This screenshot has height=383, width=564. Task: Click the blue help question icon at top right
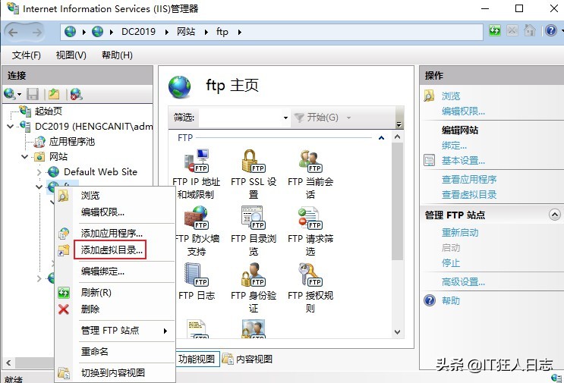tap(550, 30)
